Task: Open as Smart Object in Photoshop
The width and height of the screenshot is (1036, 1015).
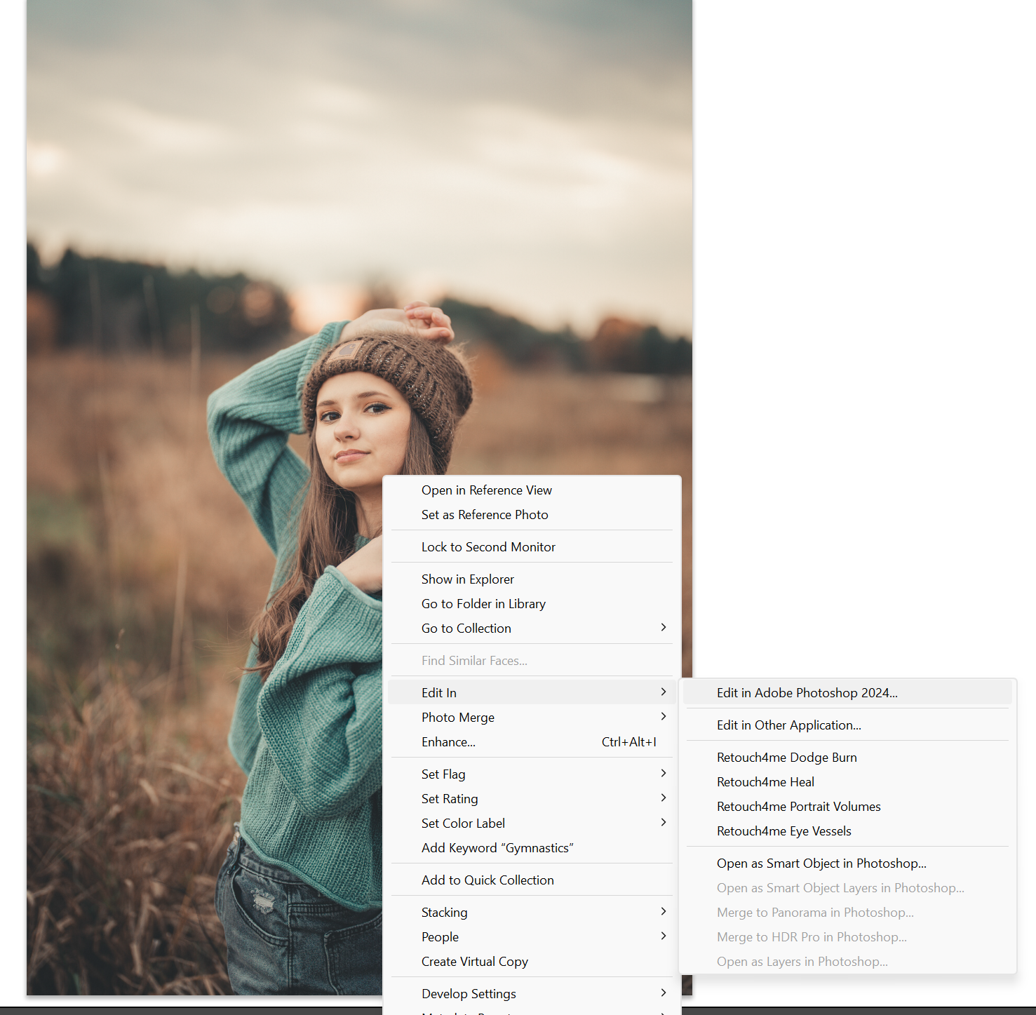Action: coord(821,863)
